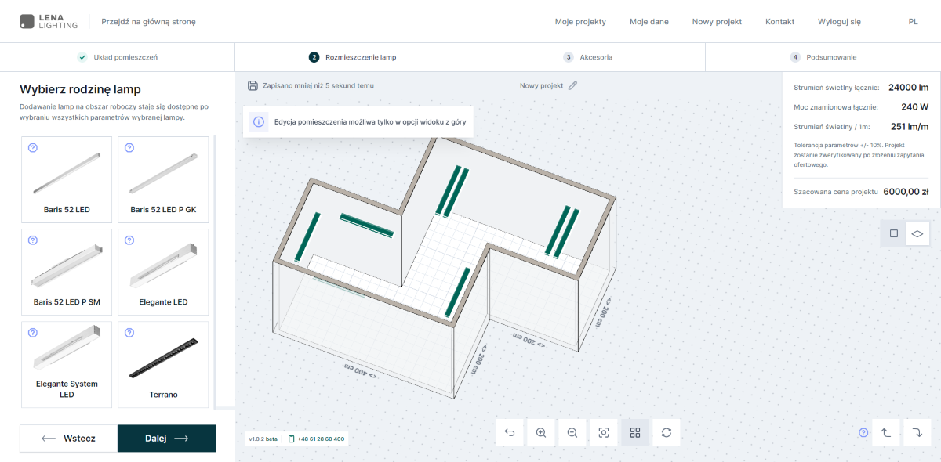Click the refresh arrows icon in toolbar
Screen dimensions: 941x462
point(667,432)
